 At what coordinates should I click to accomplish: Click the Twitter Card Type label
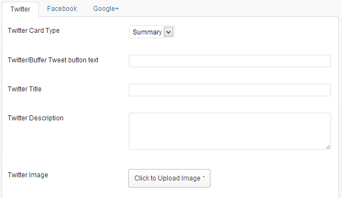33,31
